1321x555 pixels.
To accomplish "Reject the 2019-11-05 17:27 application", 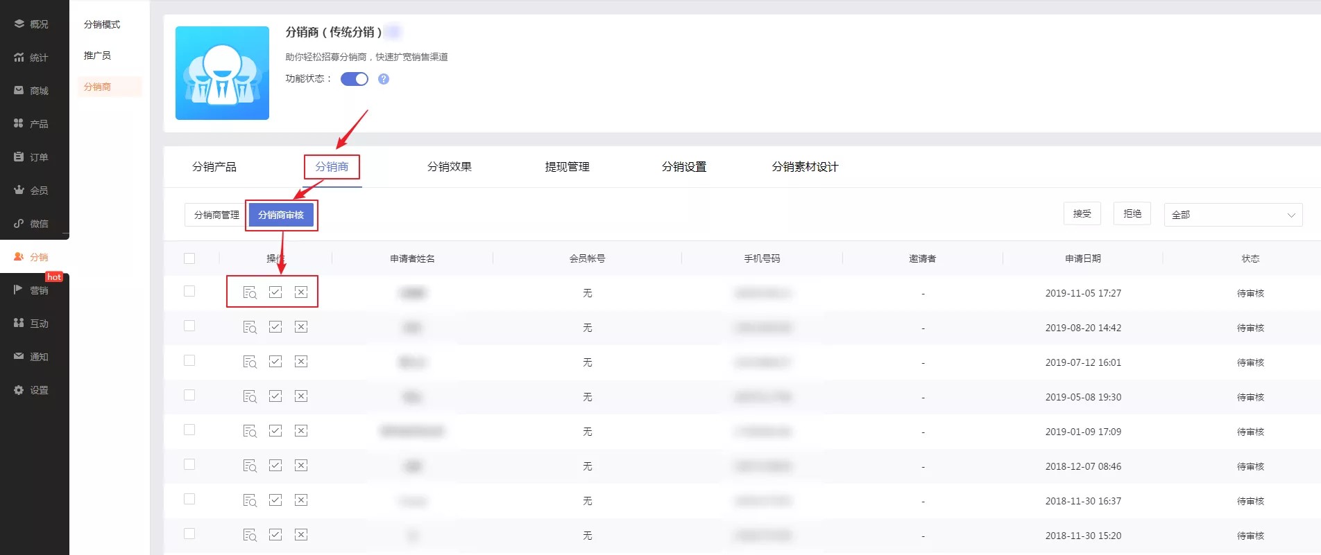I will 301,292.
